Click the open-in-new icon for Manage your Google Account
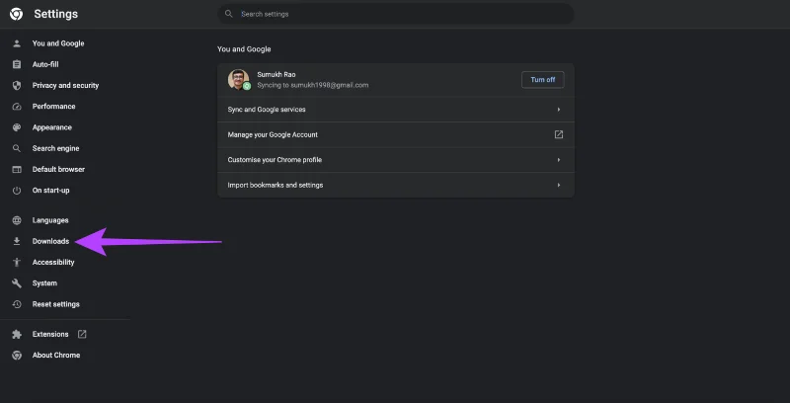 pyautogui.click(x=558, y=134)
